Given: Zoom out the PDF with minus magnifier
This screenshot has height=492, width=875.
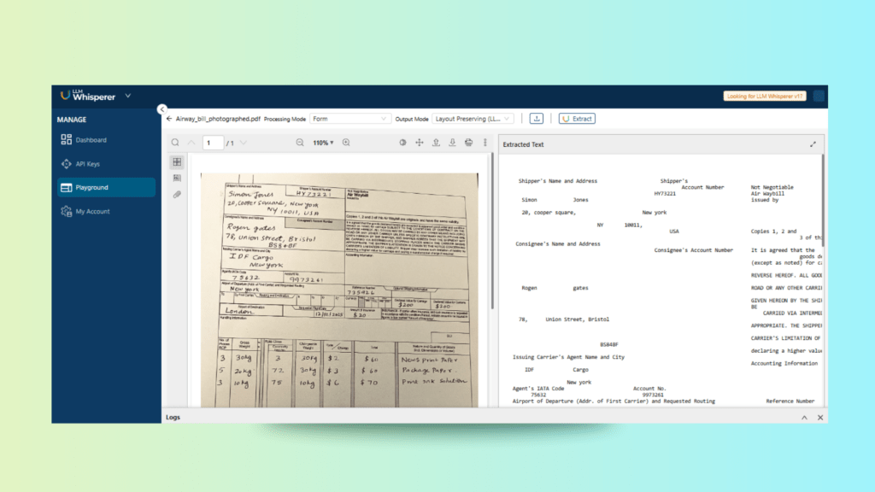Looking at the screenshot, I should [300, 143].
